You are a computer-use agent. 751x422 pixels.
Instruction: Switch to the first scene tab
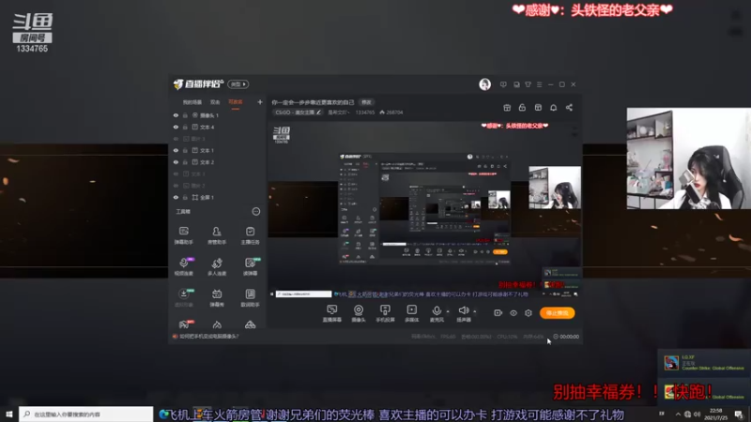[x=192, y=102]
